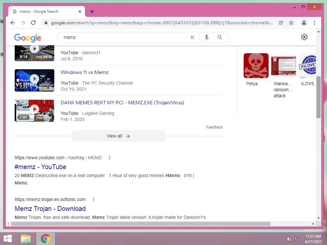Click the https://memz-trojan.en.softonic.com URL text
Screen dimensions: 327x245
coord(50,200)
